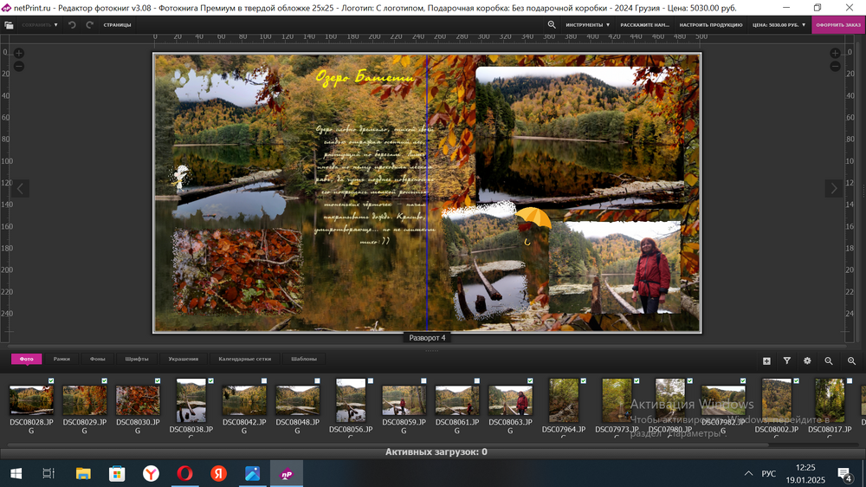
Task: Check the box on DSC08048.JPG
Action: coord(317,381)
